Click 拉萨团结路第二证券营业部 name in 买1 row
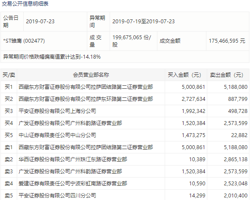The height and width of the screenshot is (200, 252). (86, 87)
